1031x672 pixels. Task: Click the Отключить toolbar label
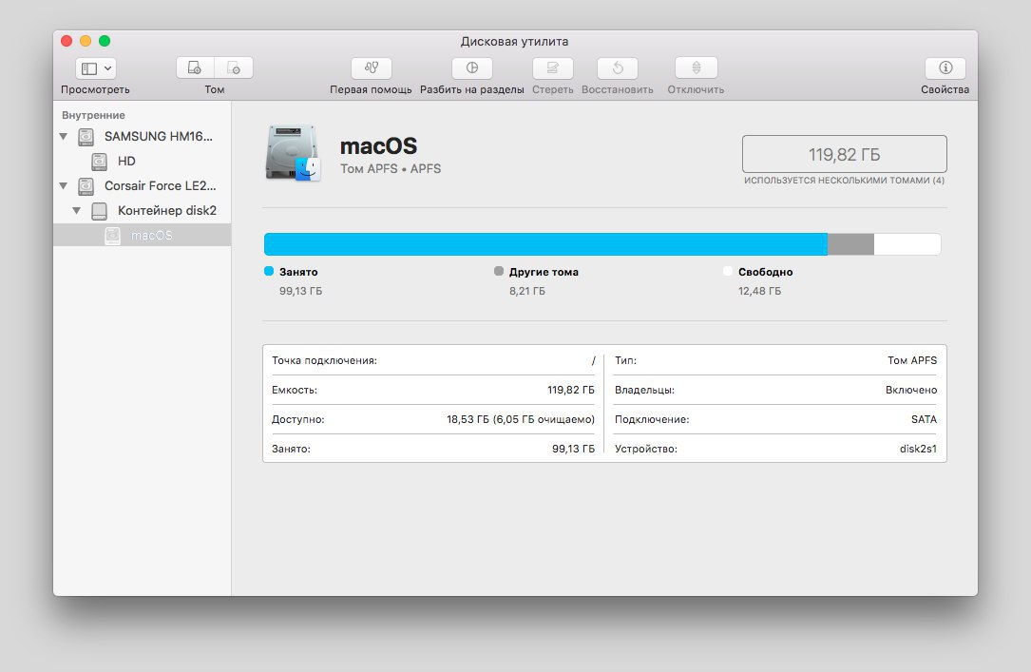coord(696,89)
